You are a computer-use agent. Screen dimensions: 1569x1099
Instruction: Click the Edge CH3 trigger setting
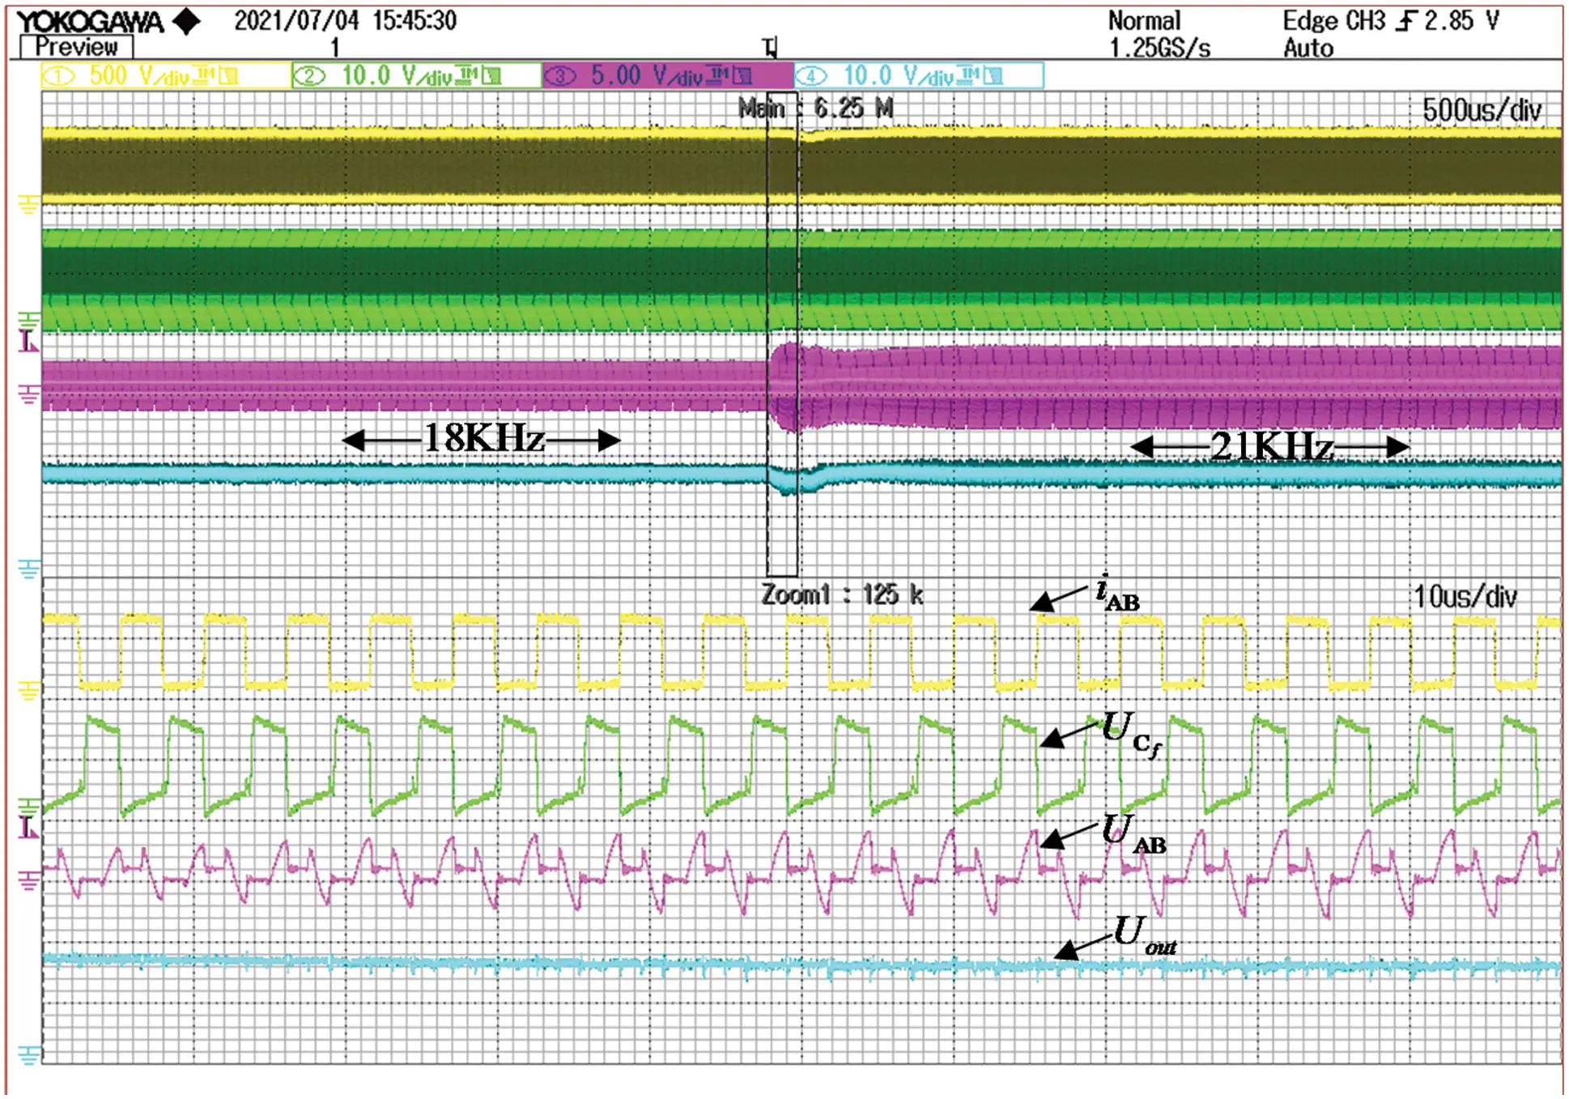[1333, 21]
